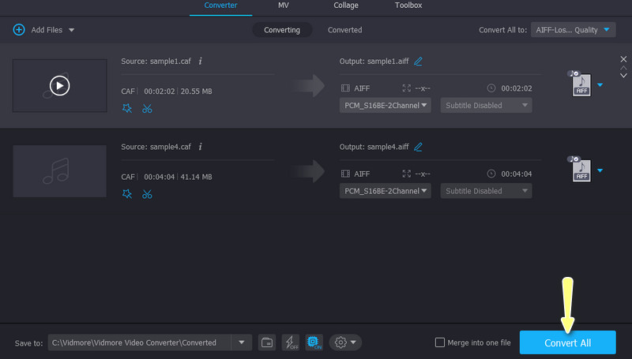The image size is (632, 359).
Task: Play the sample1.caf preview thumbnail
Action: [x=59, y=85]
